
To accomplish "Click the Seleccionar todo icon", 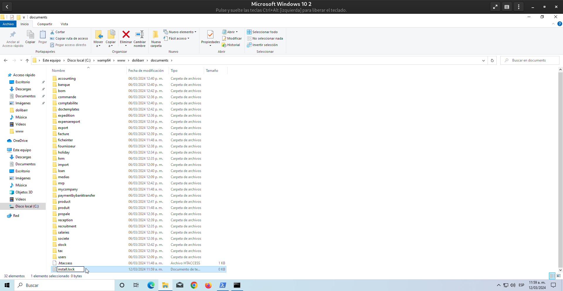I will 249,32.
